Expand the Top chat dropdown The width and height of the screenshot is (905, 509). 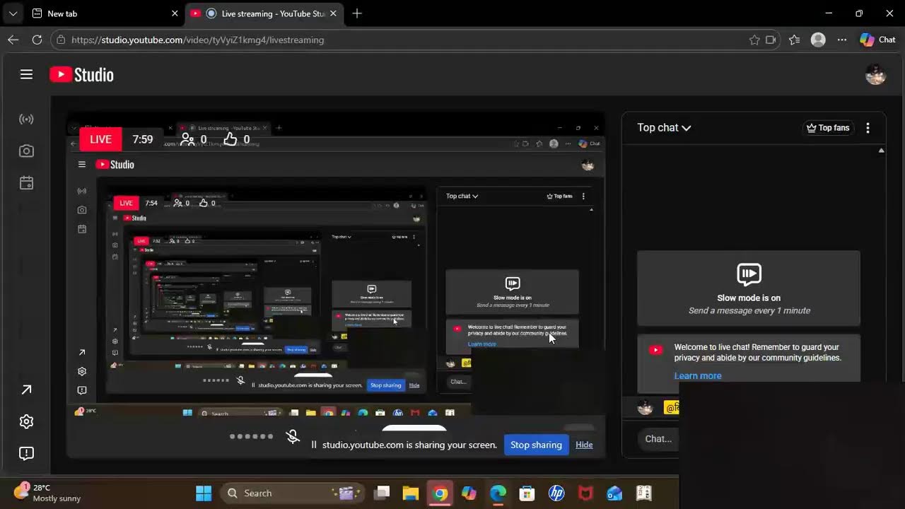point(664,128)
